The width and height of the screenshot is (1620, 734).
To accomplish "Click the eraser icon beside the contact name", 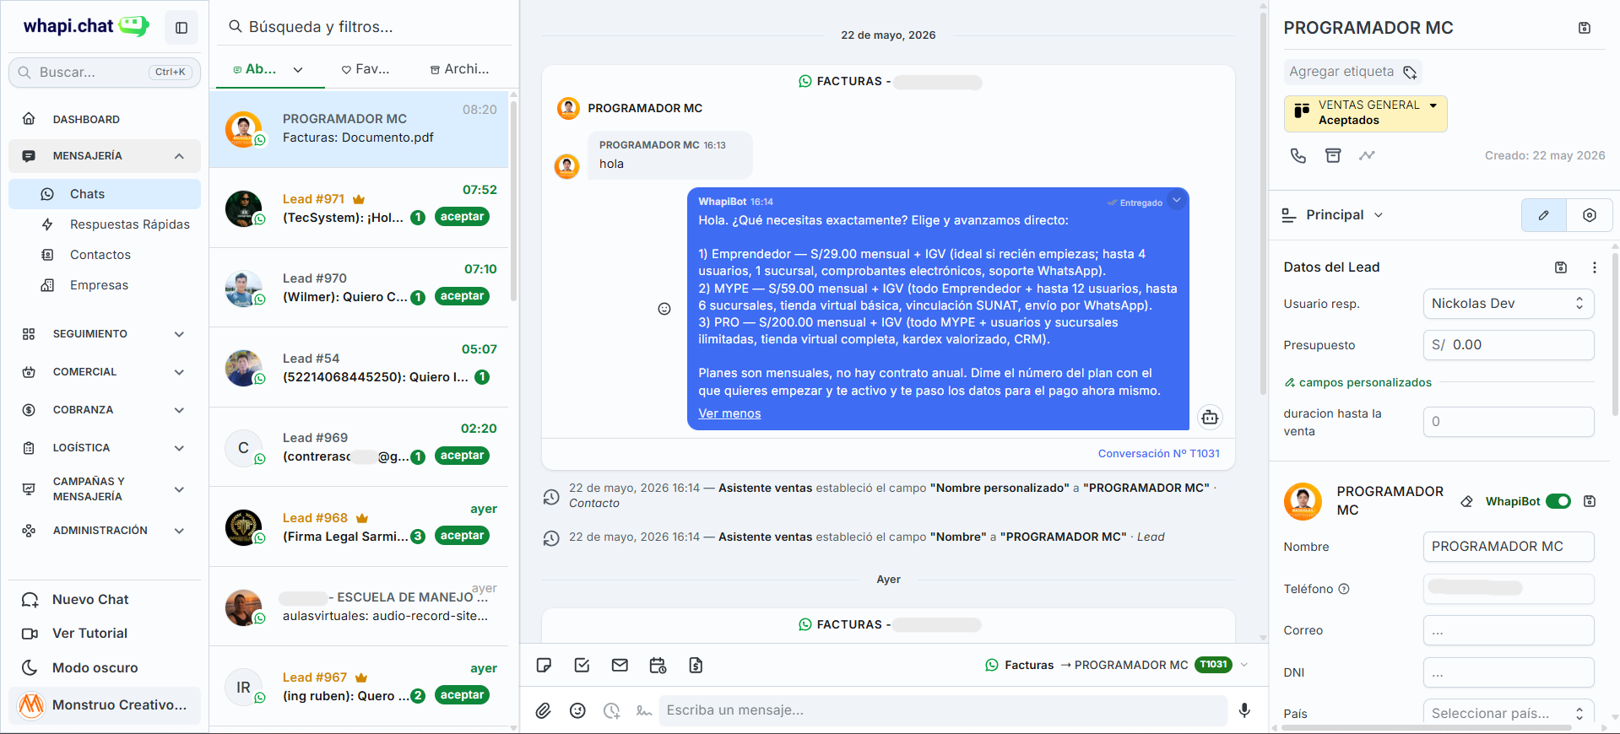I will click(x=1467, y=501).
